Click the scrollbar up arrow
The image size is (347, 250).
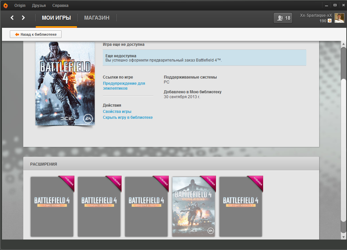[x=343, y=44]
